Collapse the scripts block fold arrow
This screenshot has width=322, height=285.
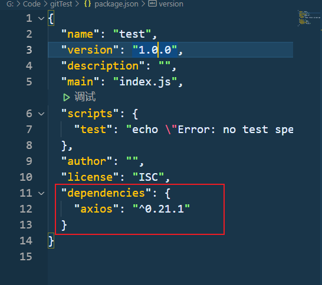tap(41, 114)
